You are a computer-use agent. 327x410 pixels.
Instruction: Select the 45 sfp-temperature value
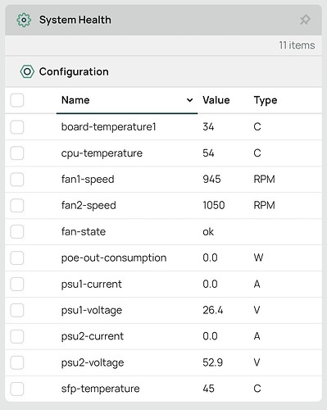coord(208,389)
